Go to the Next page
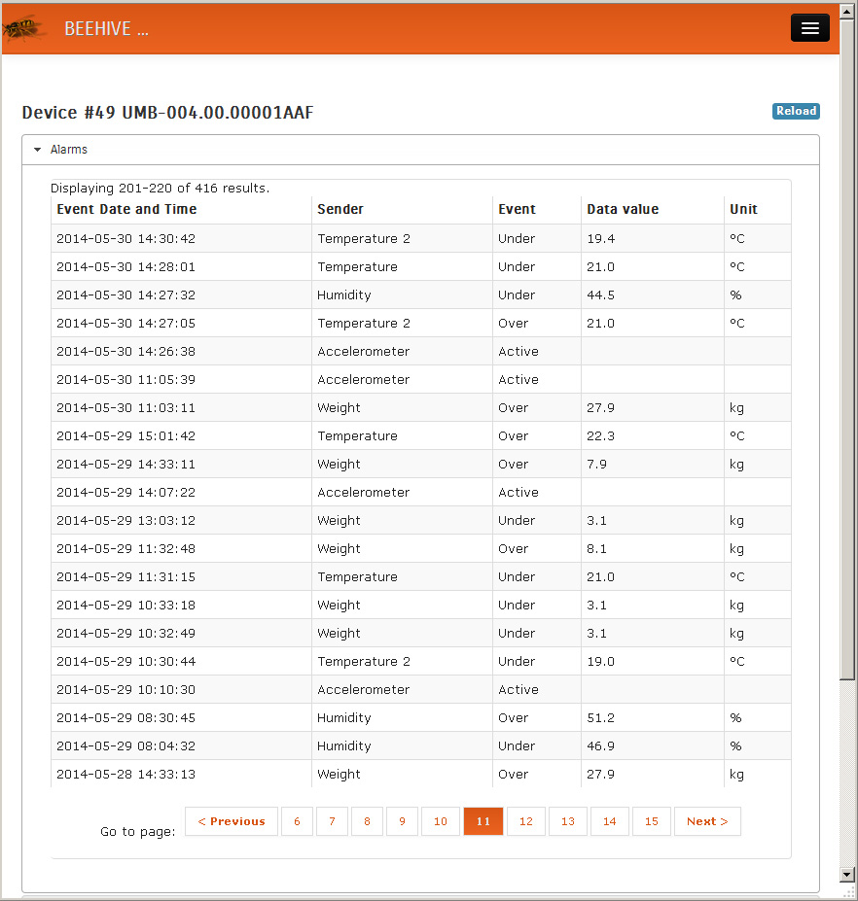 click(x=707, y=821)
